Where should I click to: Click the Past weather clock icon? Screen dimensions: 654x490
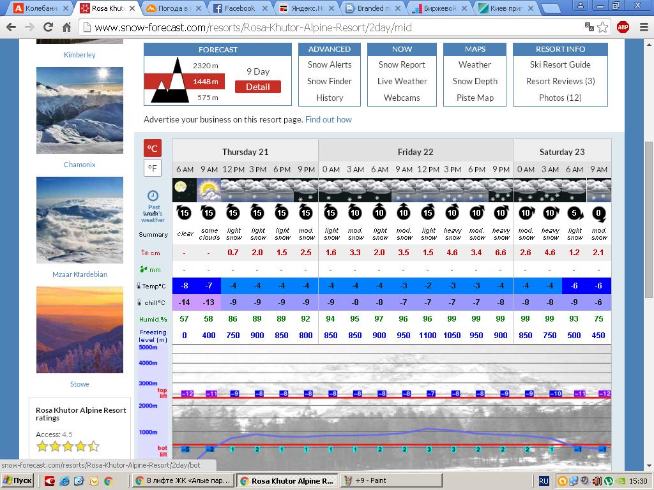point(153,195)
